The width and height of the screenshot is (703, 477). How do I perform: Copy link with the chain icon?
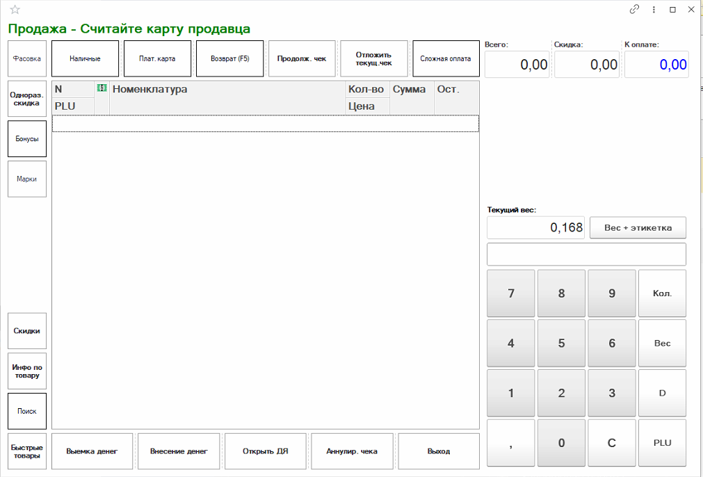tap(634, 9)
